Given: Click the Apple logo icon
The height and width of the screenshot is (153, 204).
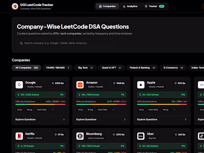Looking at the screenshot, I should tap(141, 85).
